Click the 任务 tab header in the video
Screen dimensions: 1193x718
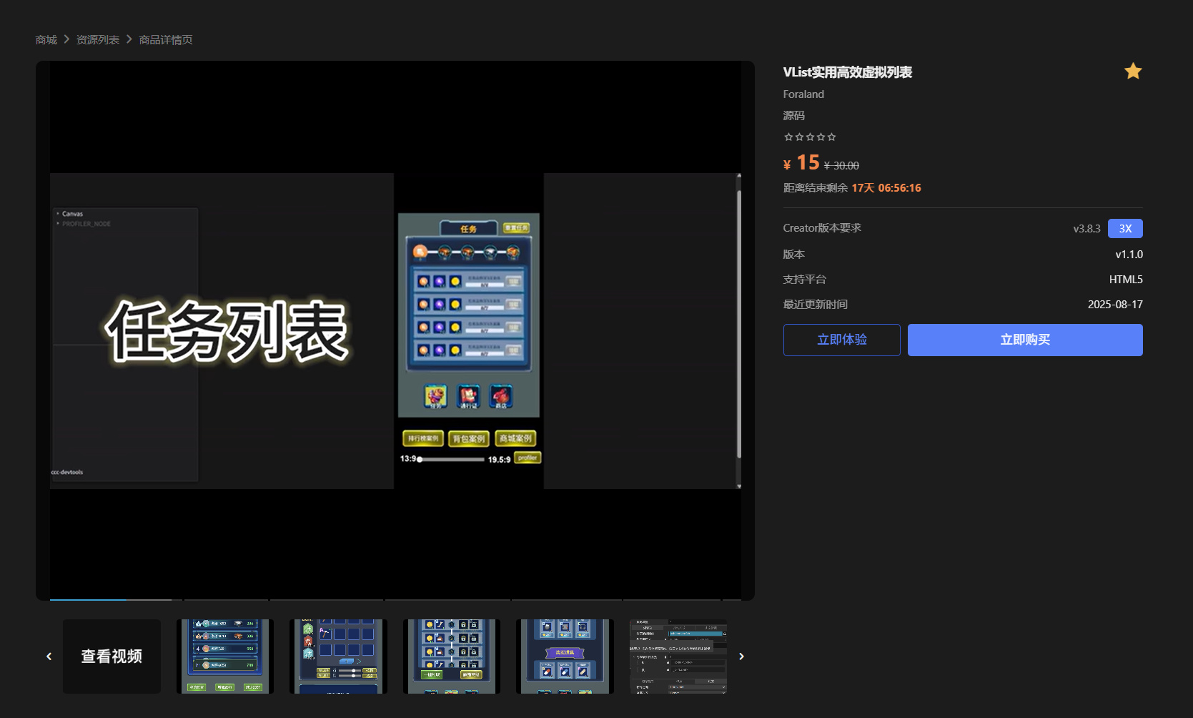point(468,229)
